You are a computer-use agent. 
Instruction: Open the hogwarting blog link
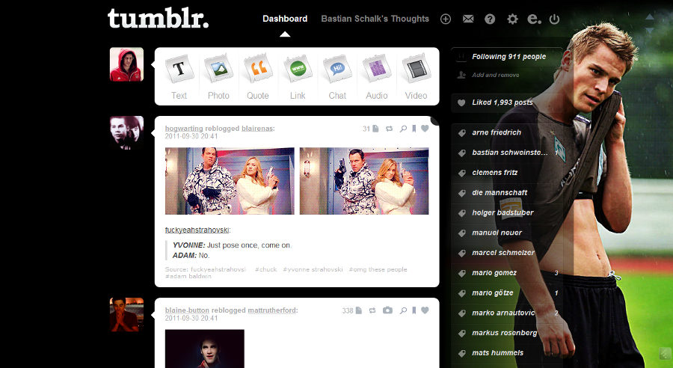coord(184,129)
